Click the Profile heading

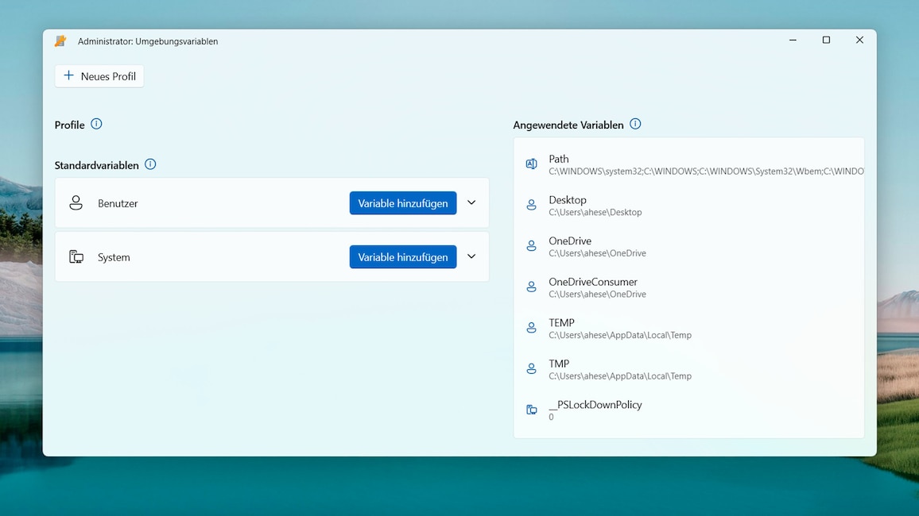(x=70, y=125)
